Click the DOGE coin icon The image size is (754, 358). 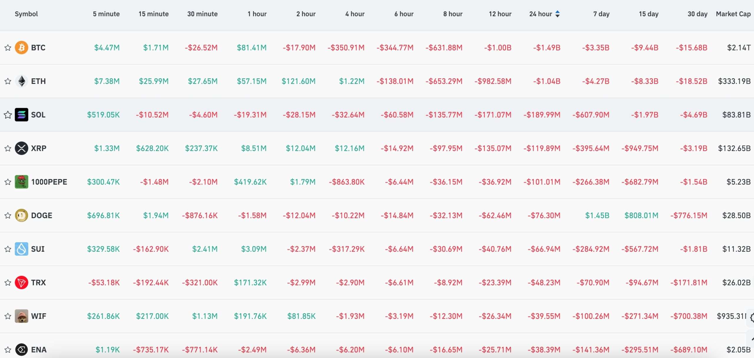pyautogui.click(x=22, y=215)
